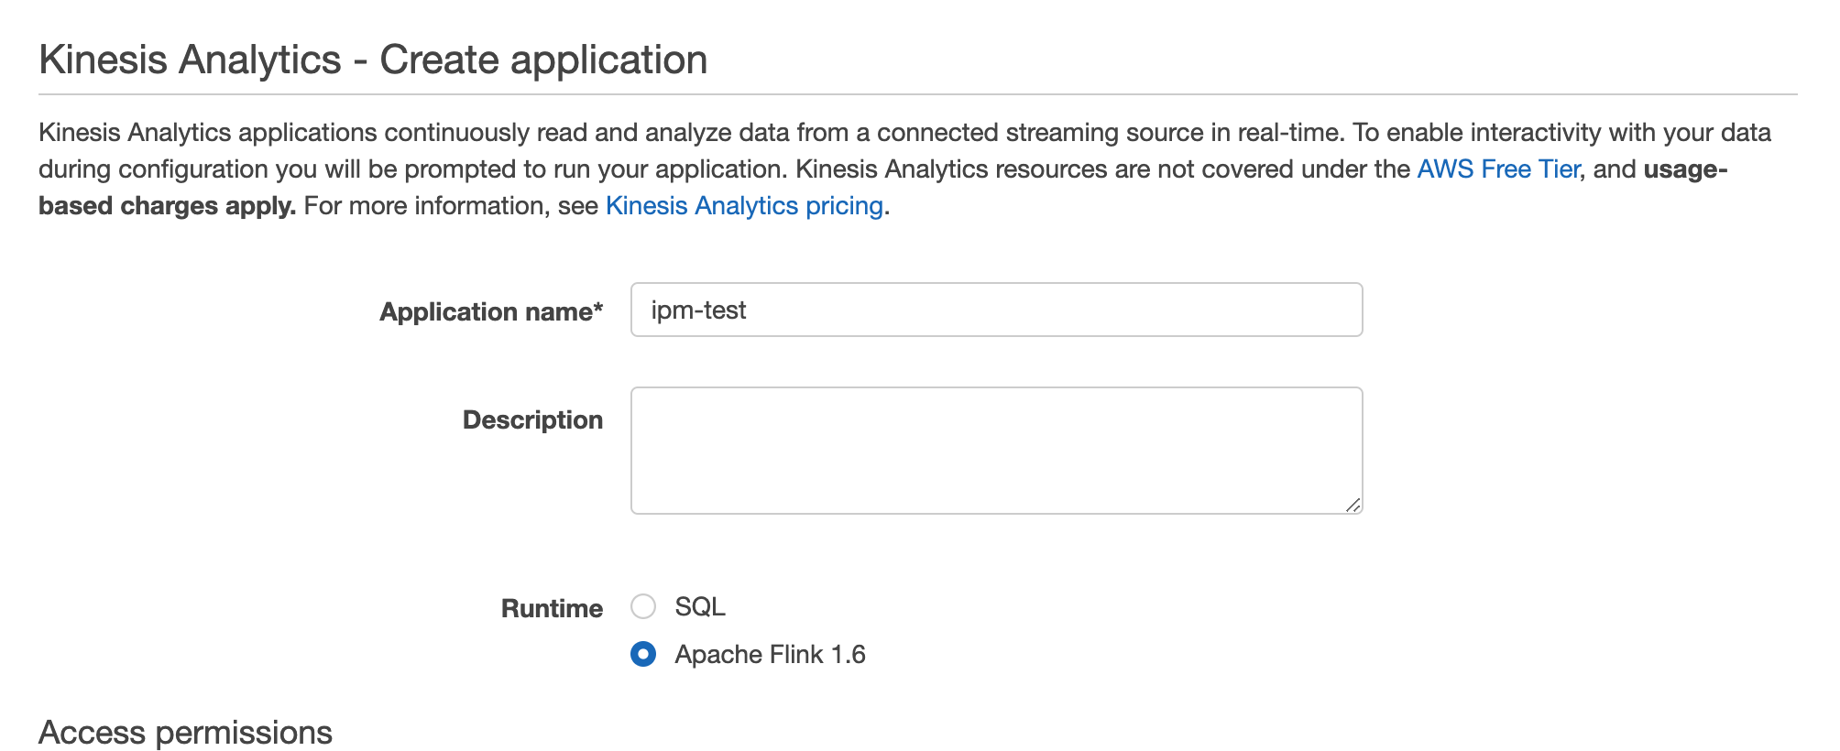Click the 'Description' field label
Image resolution: width=1840 pixels, height=751 pixels.
click(532, 420)
